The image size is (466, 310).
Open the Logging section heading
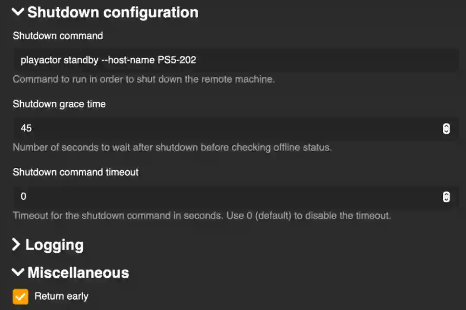click(54, 245)
